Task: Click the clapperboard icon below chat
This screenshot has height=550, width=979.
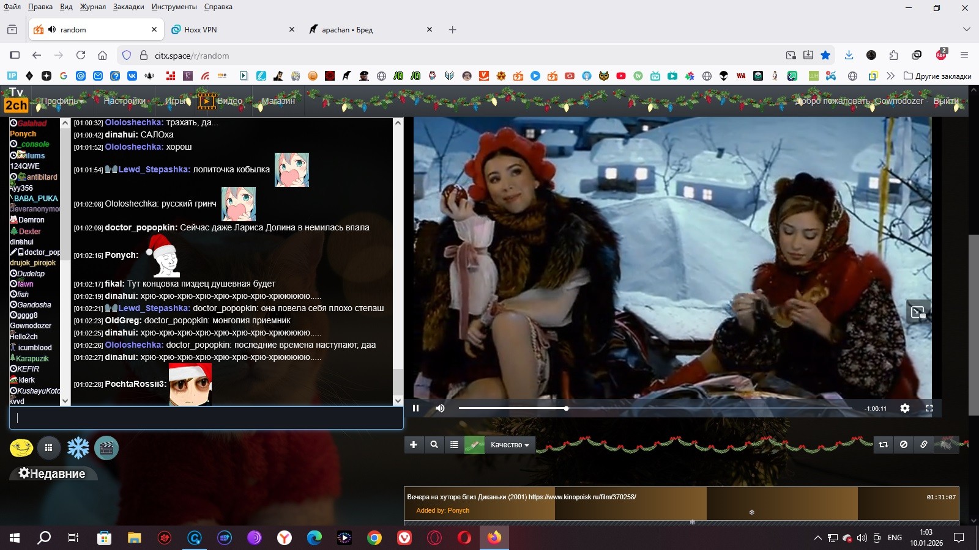Action: pos(106,448)
